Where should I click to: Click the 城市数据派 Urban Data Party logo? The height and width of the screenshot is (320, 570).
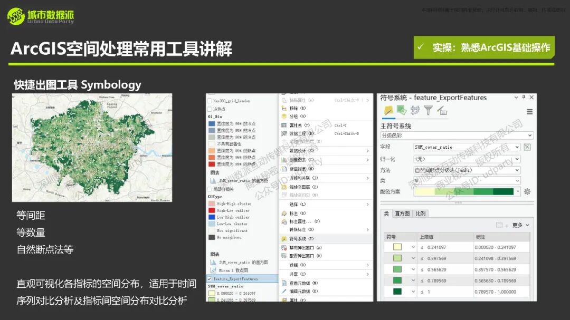40,16
